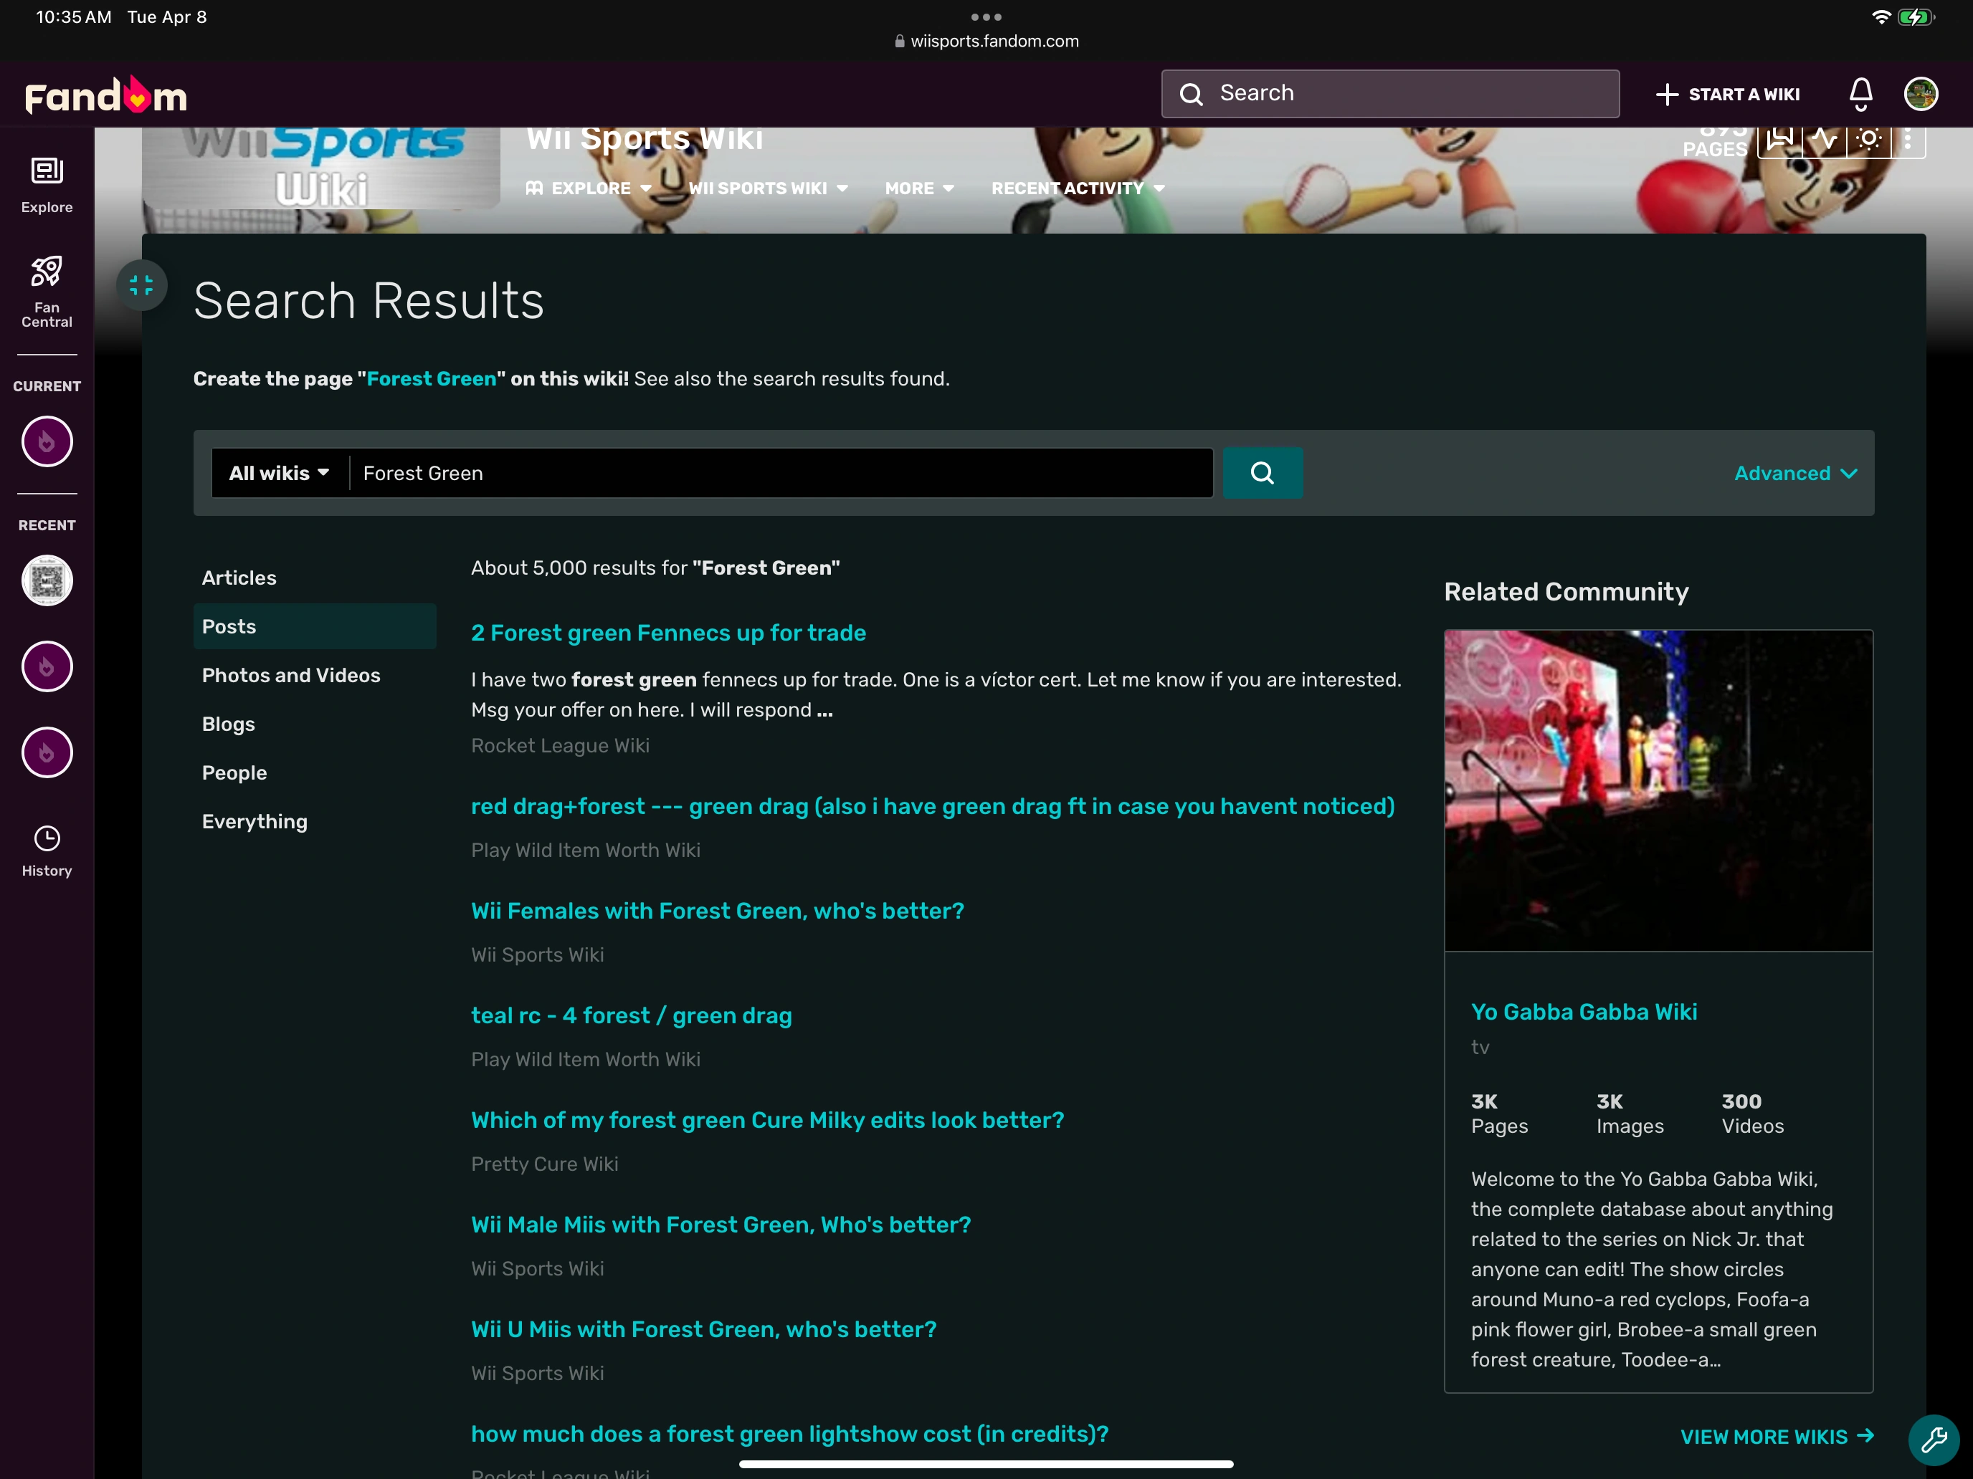Image resolution: width=1973 pixels, height=1479 pixels.
Task: Switch to the Articles results tab
Action: (239, 578)
